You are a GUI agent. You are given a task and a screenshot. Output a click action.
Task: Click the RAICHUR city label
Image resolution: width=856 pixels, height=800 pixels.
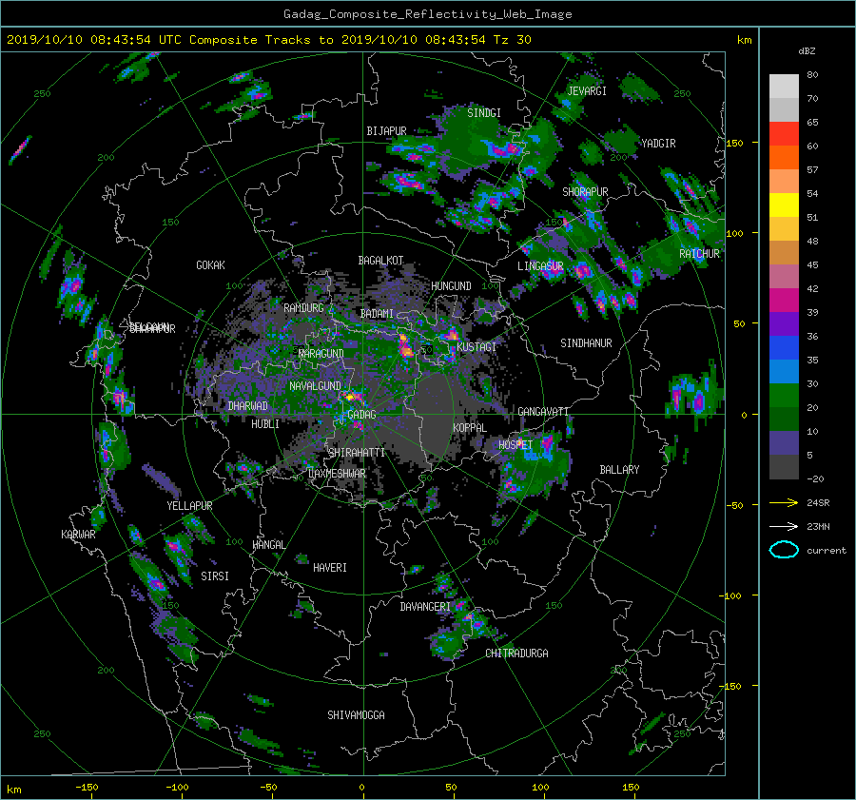[699, 254]
